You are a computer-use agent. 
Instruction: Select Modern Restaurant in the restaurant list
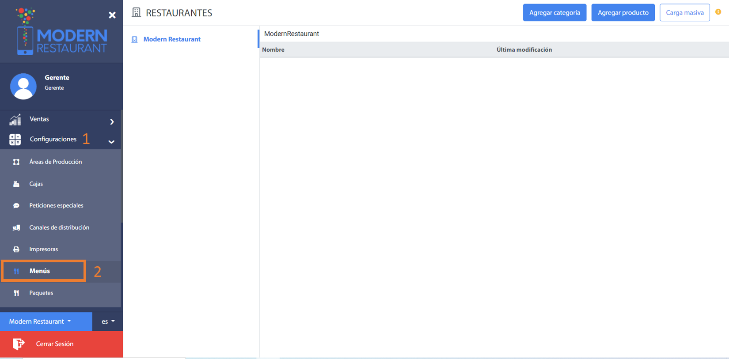[x=172, y=39]
